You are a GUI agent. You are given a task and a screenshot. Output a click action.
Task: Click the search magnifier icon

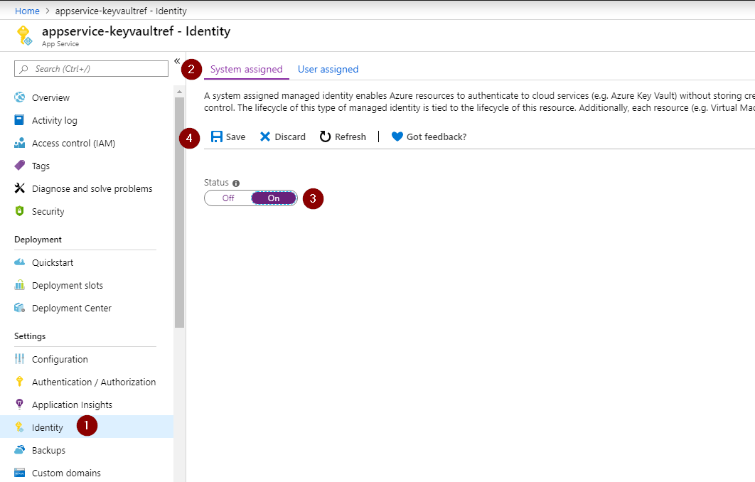click(x=24, y=69)
